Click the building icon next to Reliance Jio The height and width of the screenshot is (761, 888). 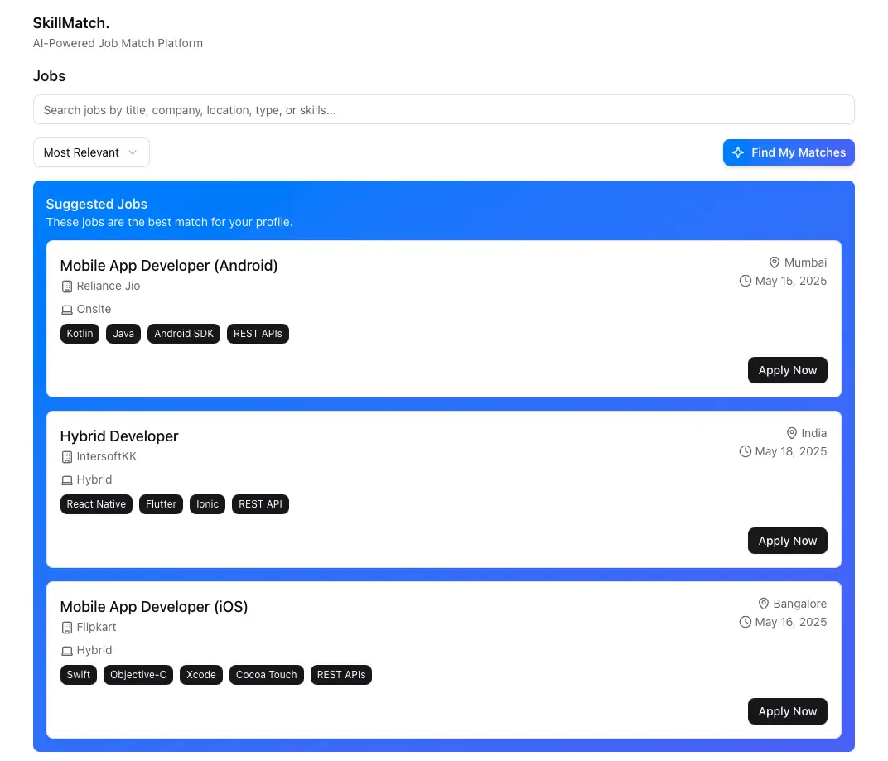tap(67, 287)
